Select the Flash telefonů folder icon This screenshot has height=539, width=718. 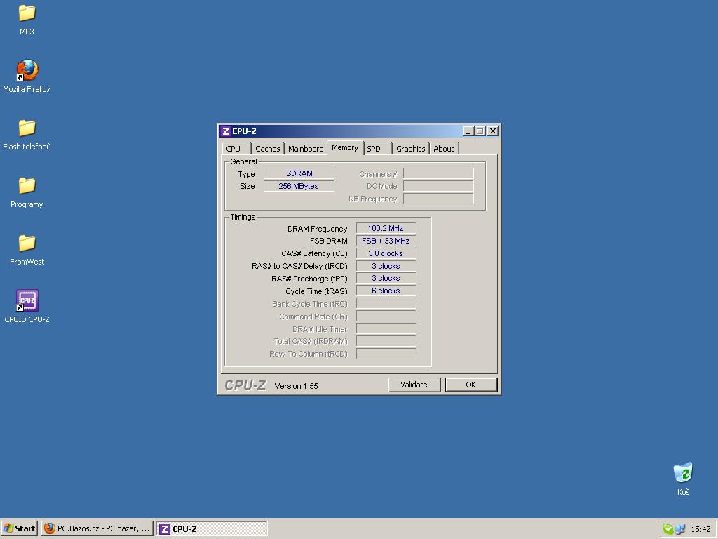pos(27,128)
